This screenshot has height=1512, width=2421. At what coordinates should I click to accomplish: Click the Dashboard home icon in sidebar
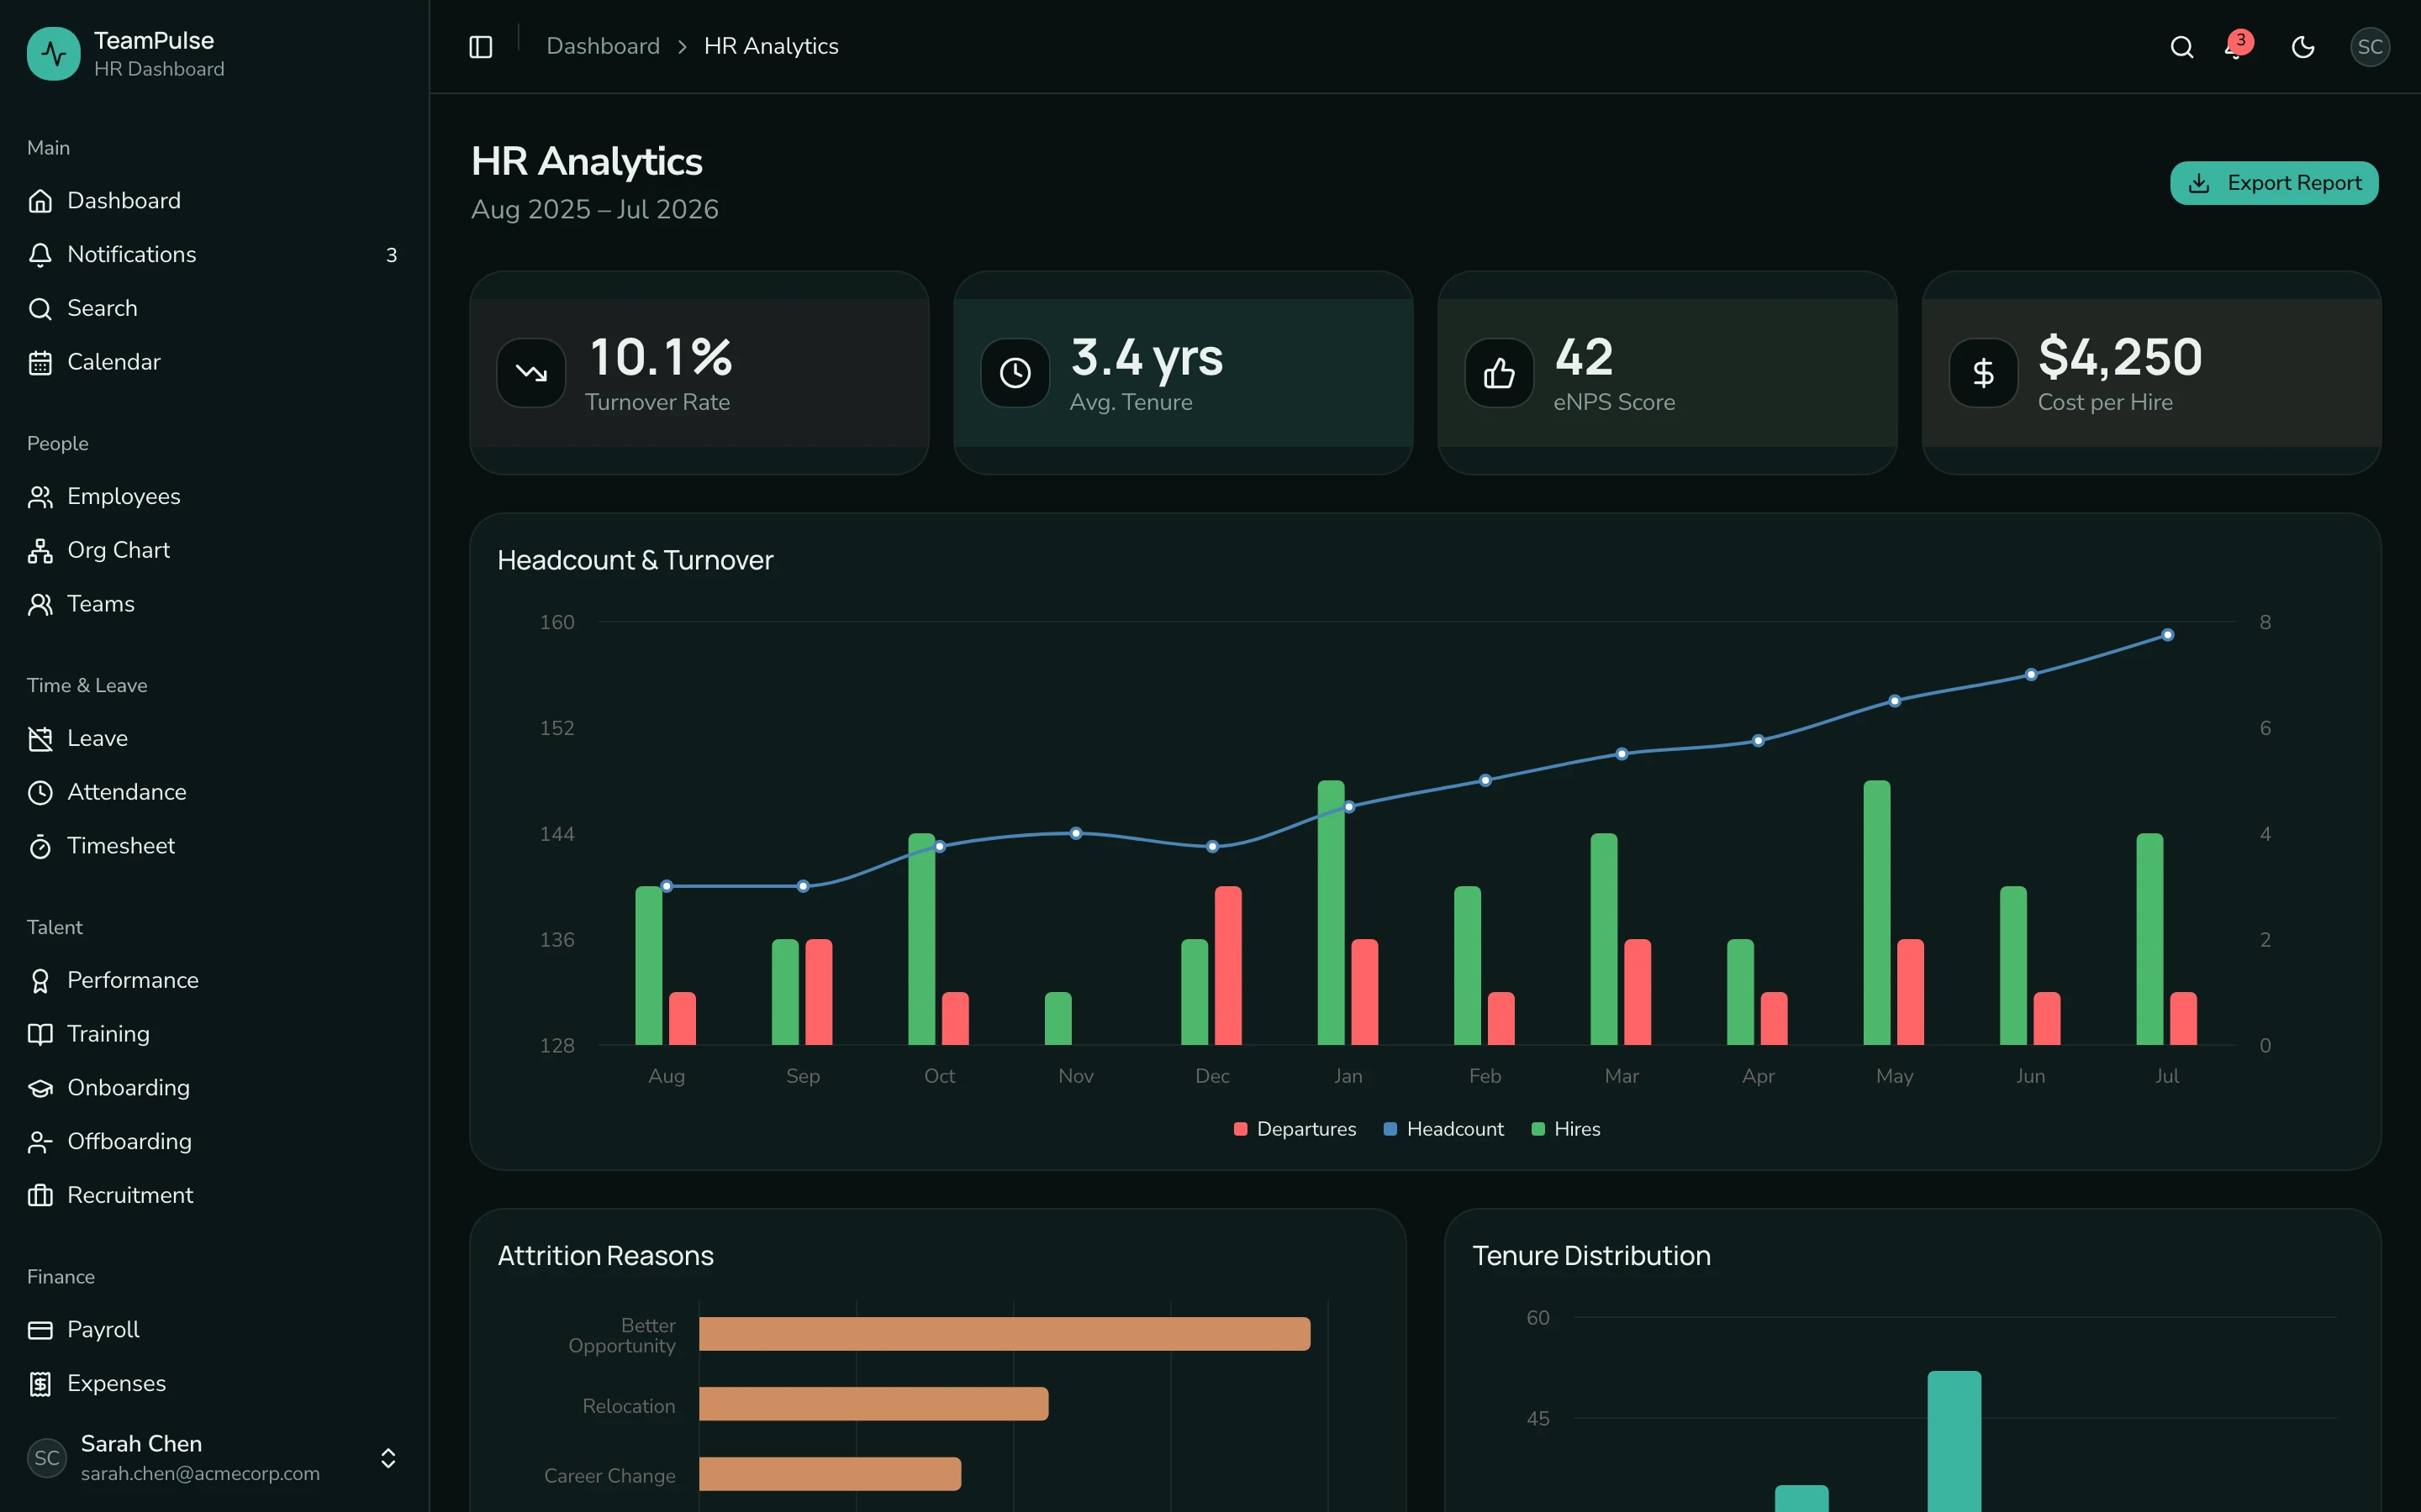click(40, 201)
